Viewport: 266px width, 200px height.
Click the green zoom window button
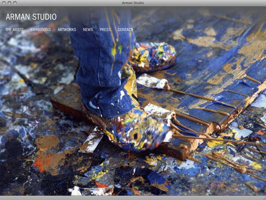pos(15,3)
